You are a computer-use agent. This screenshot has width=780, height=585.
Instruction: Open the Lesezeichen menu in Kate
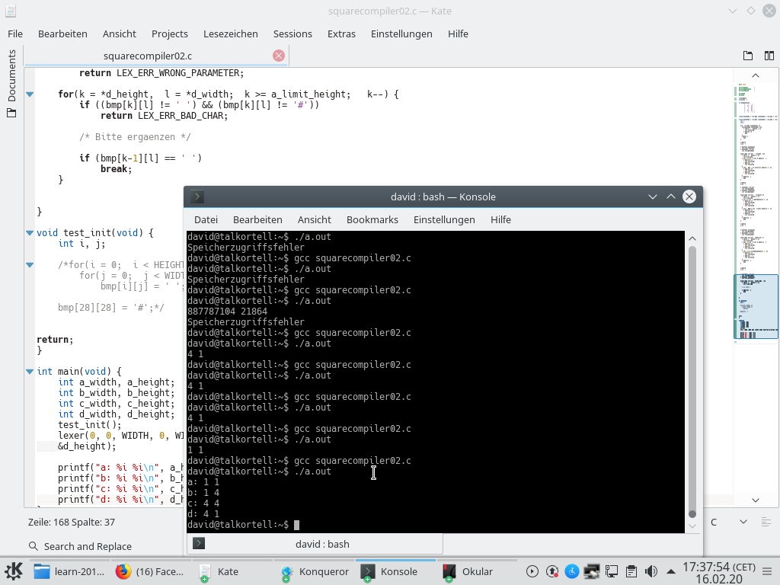230,34
